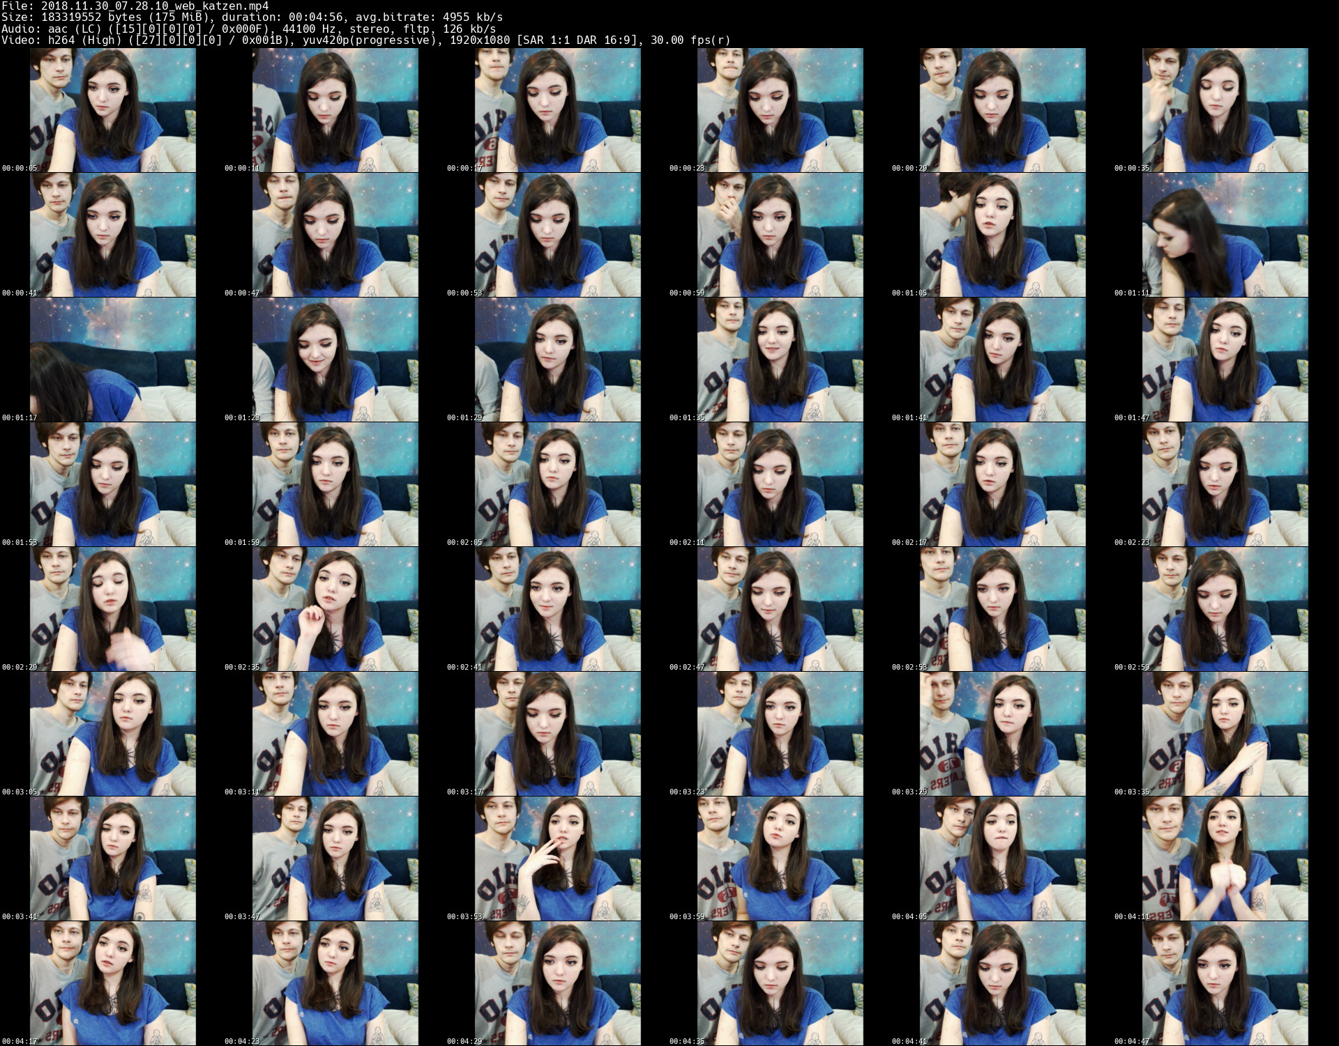The height and width of the screenshot is (1046, 1339).
Task: Click the 00:01:41 frame thumbnail
Action: [x=1002, y=360]
